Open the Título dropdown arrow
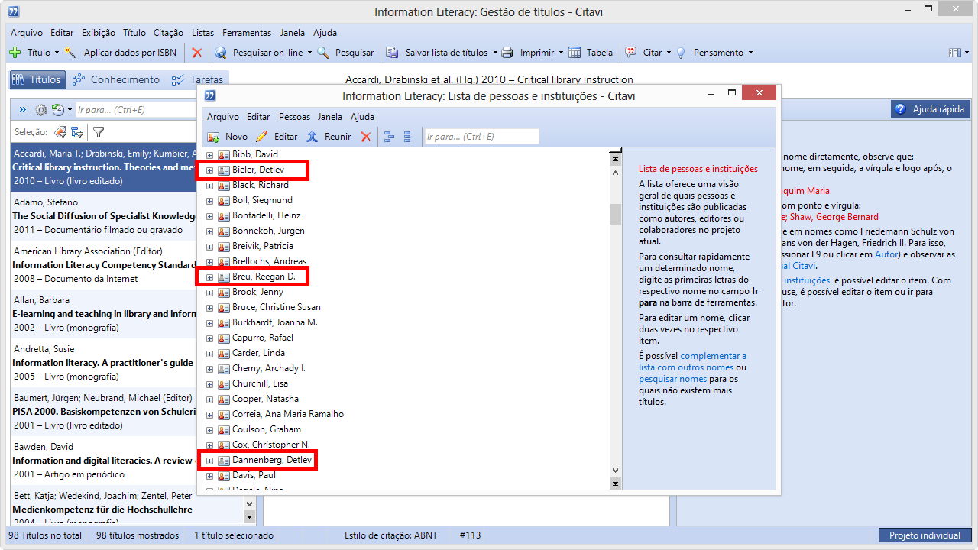978x550 pixels. pos(57,53)
